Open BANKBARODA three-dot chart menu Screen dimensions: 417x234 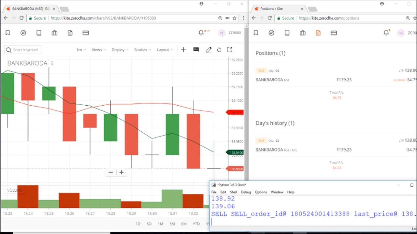click(52, 63)
